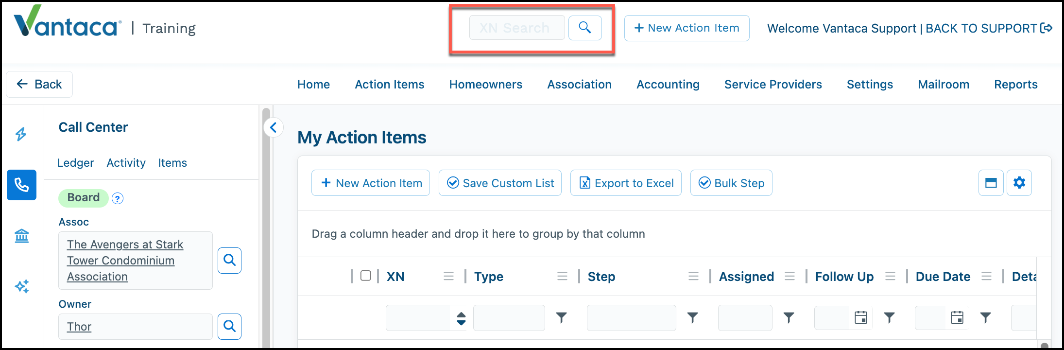The image size is (1064, 350).
Task: Open the lightning bolt quick actions sidebar icon
Action: 21,134
